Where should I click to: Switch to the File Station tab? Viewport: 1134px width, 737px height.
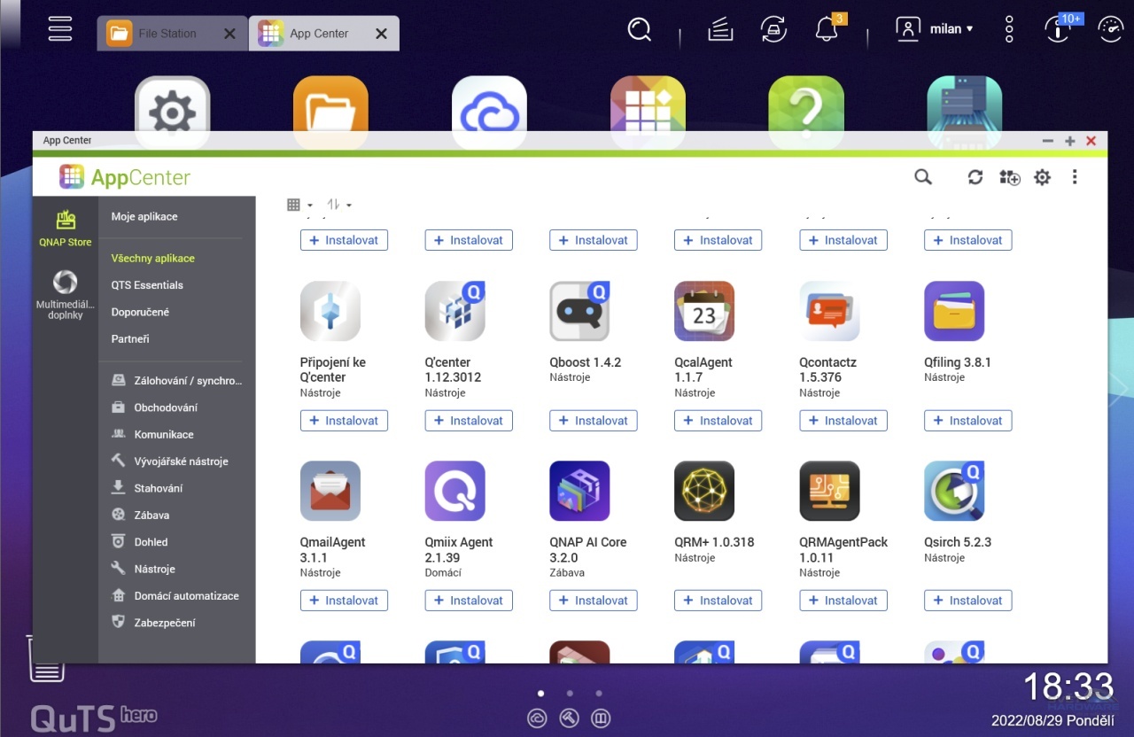tap(167, 33)
